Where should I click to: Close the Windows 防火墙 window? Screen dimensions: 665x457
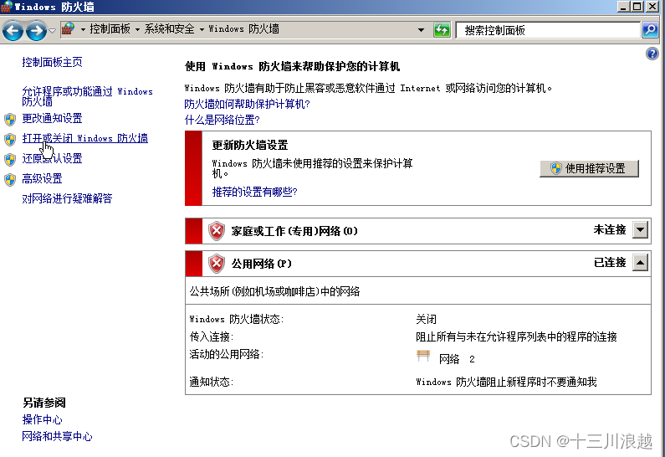652,6
